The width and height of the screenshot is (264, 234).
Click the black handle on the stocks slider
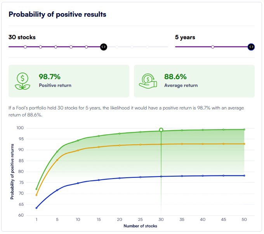103,47
